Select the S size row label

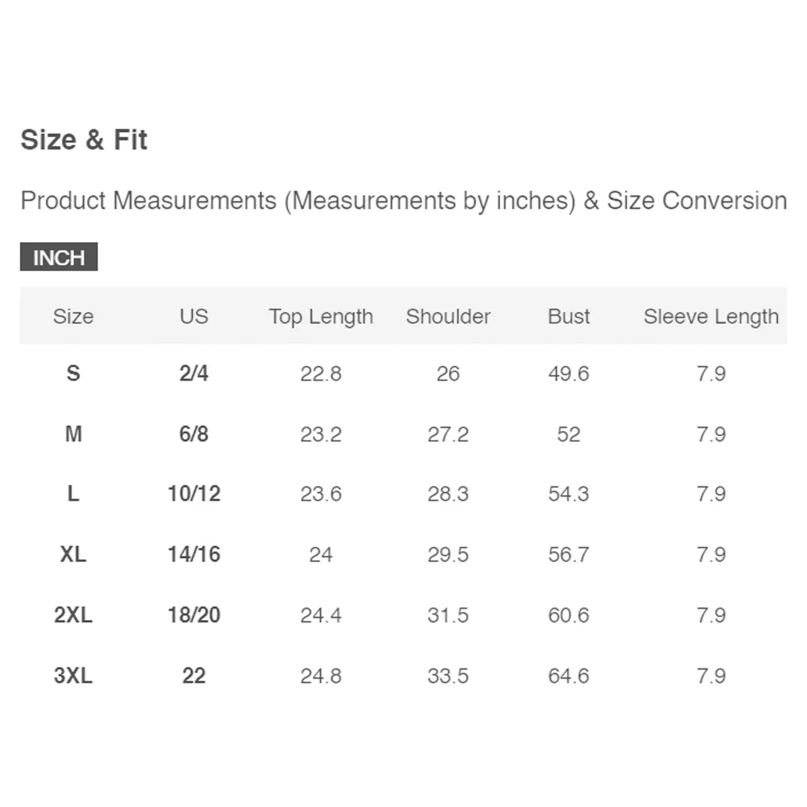[x=73, y=373]
